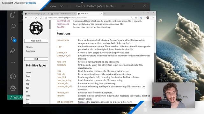Click the Module fs sidebar title
The image size is (204, 114).
point(36,41)
